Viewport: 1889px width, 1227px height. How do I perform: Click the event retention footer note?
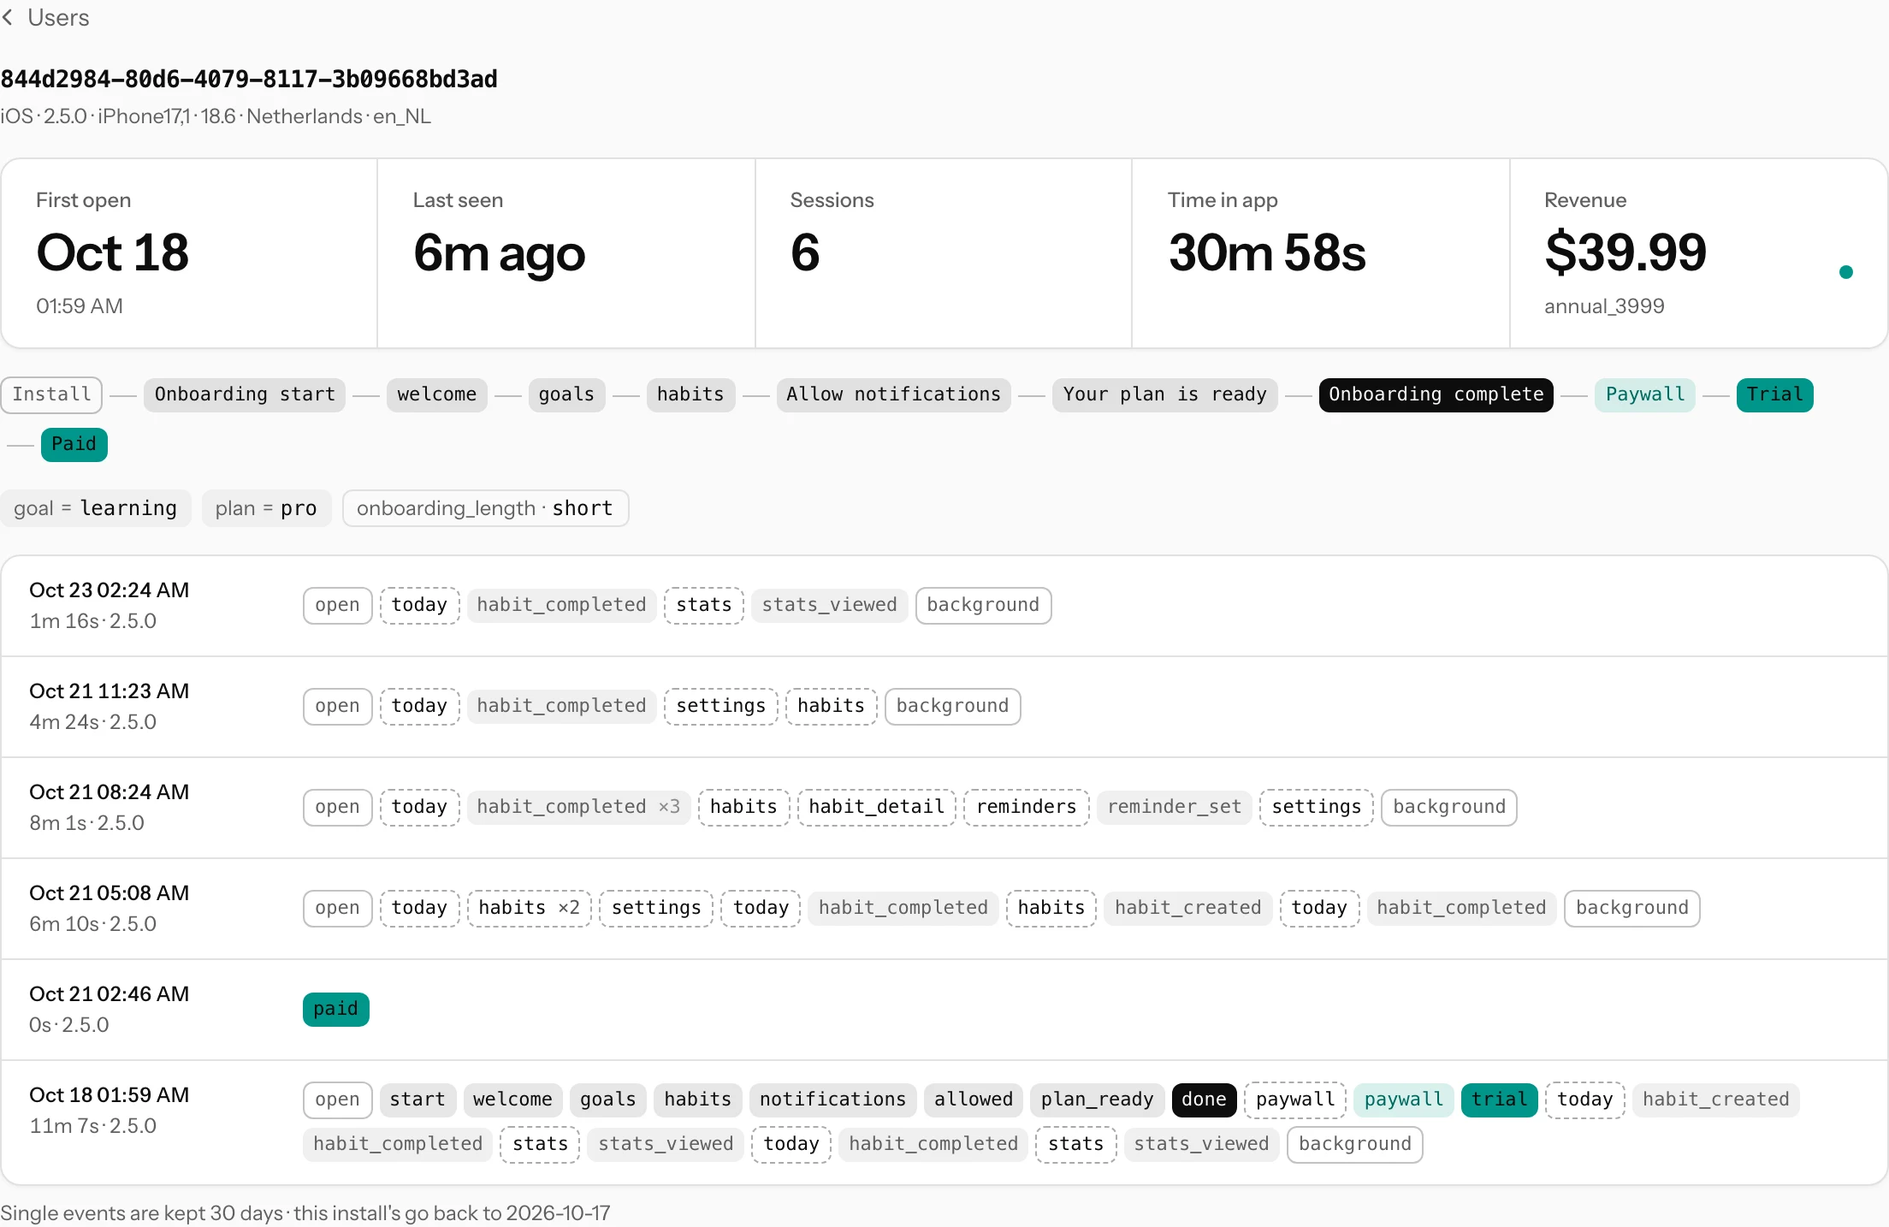[305, 1213]
